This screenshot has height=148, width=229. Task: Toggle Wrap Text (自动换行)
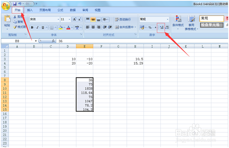pyautogui.click(x=123, y=19)
